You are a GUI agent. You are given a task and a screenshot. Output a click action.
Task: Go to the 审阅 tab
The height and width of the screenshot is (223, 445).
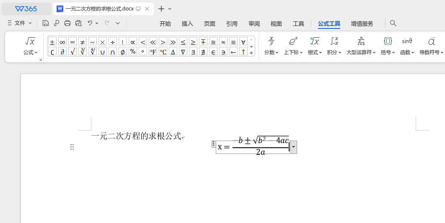point(254,24)
